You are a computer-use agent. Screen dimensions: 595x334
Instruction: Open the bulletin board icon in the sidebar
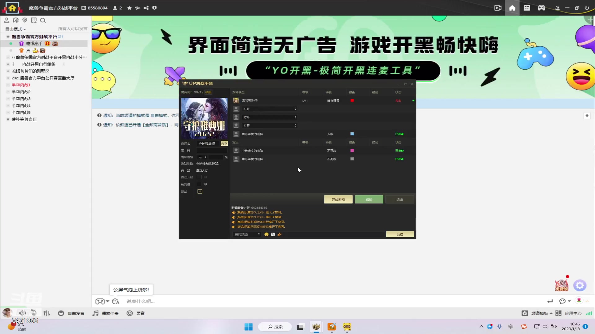click(x=34, y=20)
